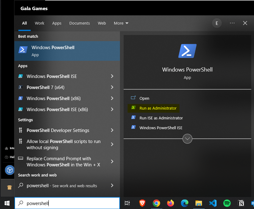Expand PowerShell 7 (x64) result arrow
Image resolution: width=254 pixels, height=209 pixels.
click(x=112, y=87)
